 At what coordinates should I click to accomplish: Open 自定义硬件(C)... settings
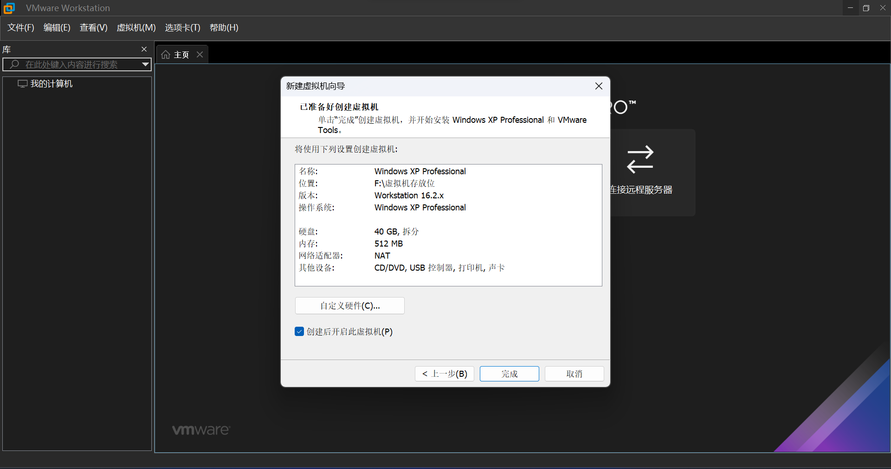tap(350, 306)
